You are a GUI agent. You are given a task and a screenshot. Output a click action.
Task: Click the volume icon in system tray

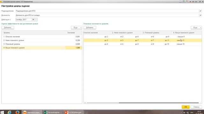point(184,113)
